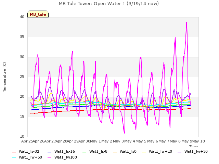Viewport: 219px width, 164px height.
Task: Click the 'Apr 28' x-axis tick label
Action: point(61,141)
